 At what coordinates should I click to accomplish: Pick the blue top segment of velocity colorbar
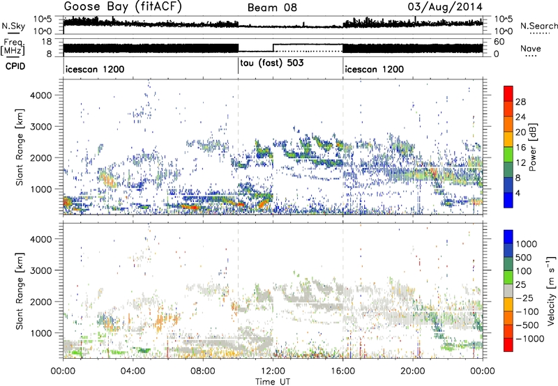[508, 237]
